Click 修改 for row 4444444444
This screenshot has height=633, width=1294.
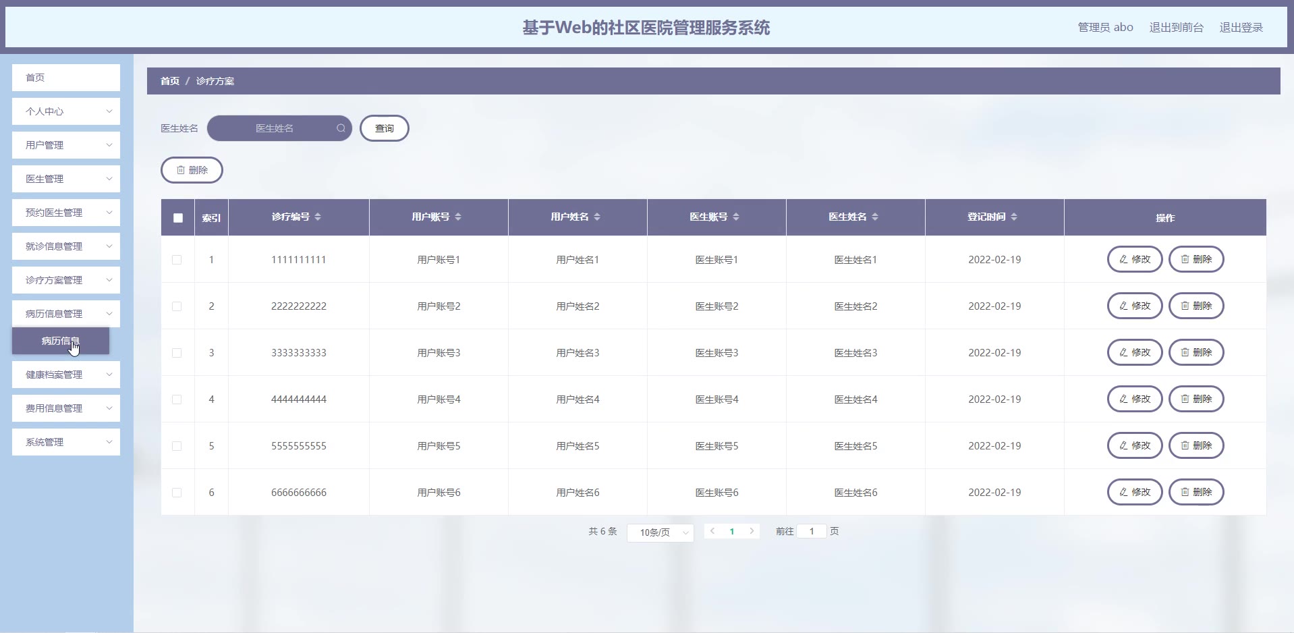[1135, 399]
